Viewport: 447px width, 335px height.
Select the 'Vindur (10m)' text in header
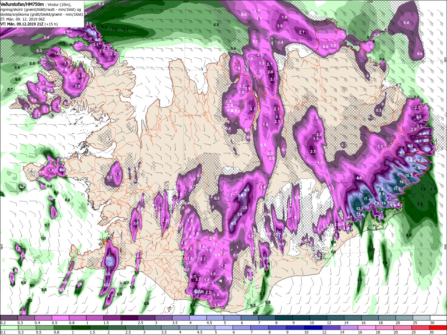(x=59, y=4)
